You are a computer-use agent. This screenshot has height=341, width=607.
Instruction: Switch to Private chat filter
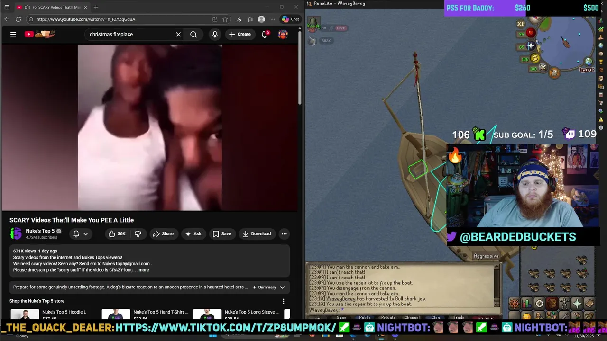point(388,318)
